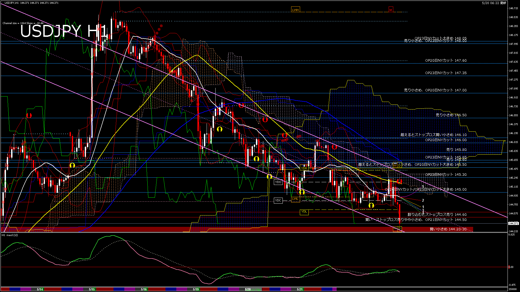Select the yellow YDL label box
This screenshot has width=520, height=292.
[x=304, y=212]
